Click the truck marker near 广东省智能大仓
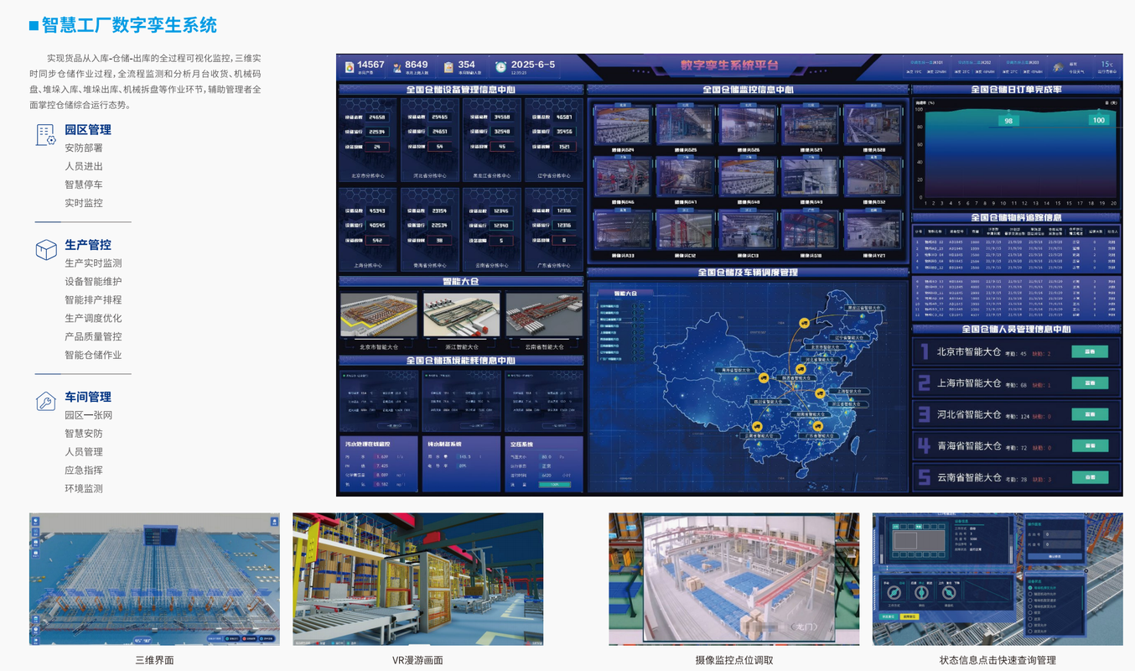This screenshot has height=671, width=1135. pyautogui.click(x=820, y=425)
